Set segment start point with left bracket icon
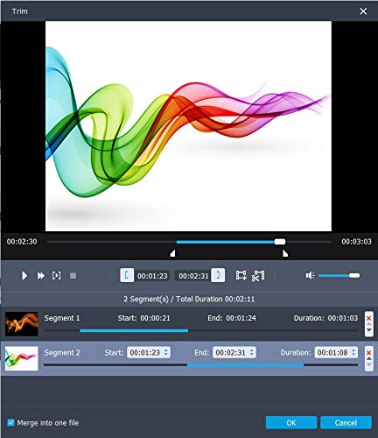The width and height of the screenshot is (378, 438). click(x=127, y=275)
